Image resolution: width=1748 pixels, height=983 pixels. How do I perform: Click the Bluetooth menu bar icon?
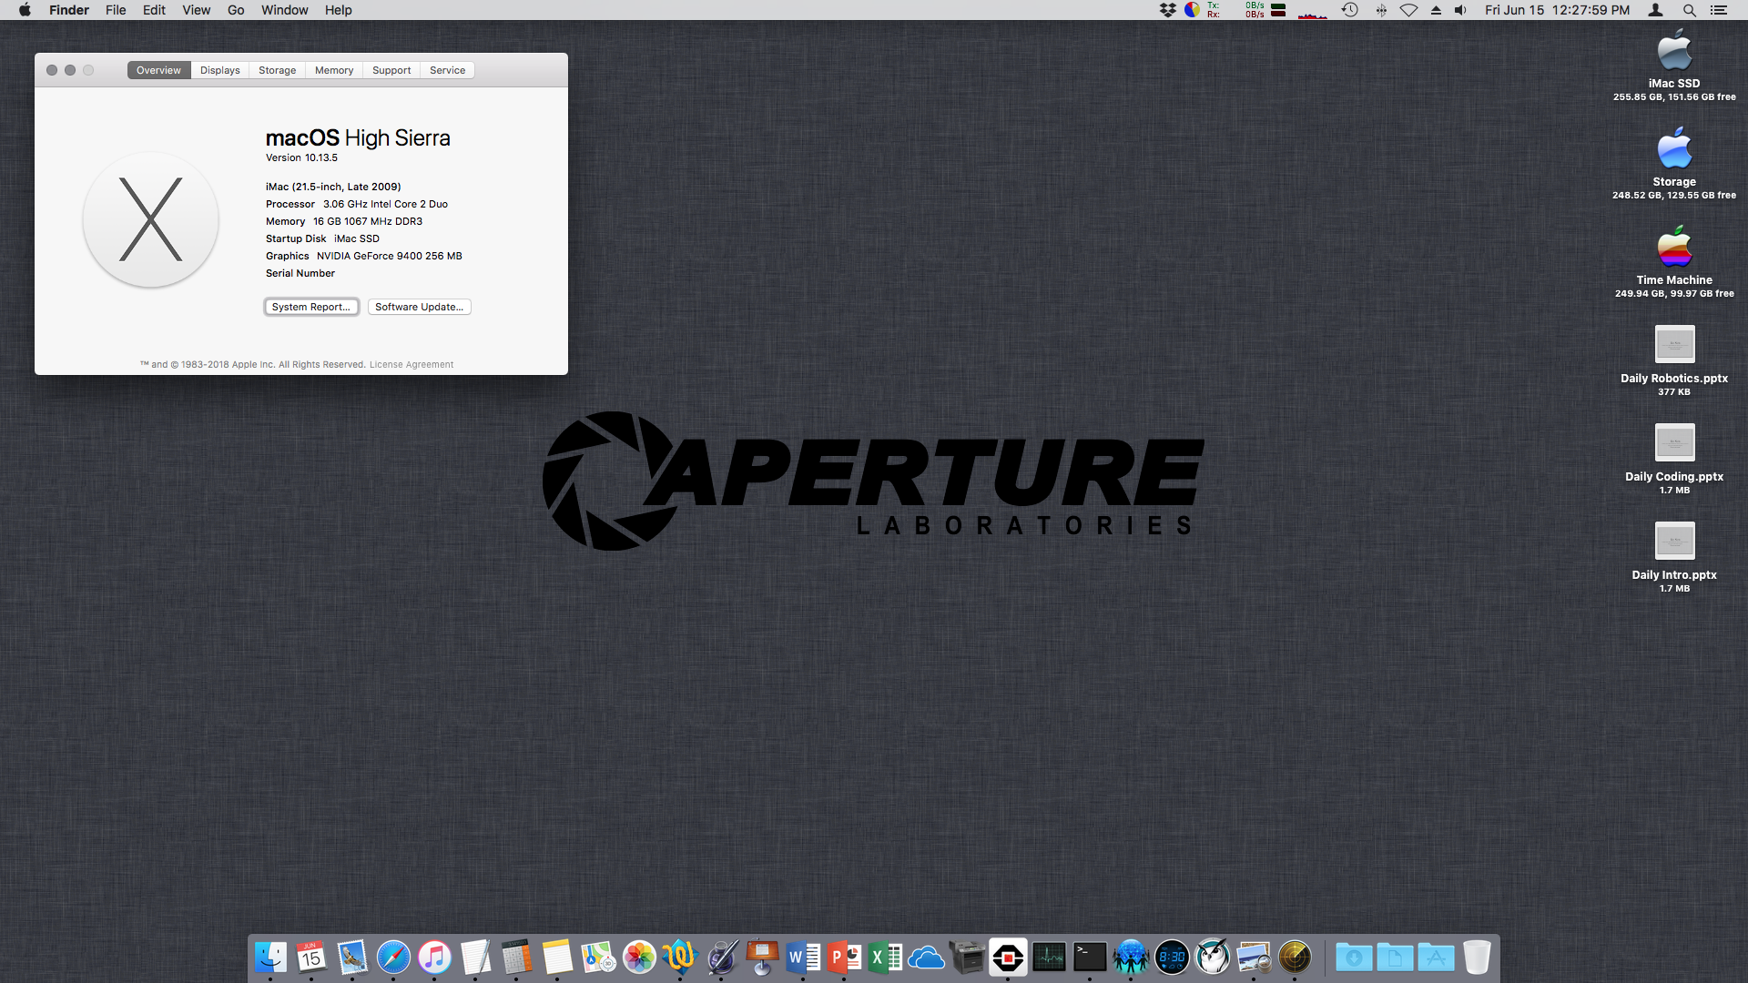click(x=1381, y=10)
